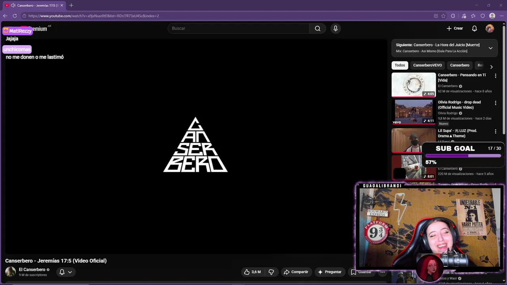Start voice search with the microphone
The height and width of the screenshot is (285, 507).
click(x=335, y=28)
